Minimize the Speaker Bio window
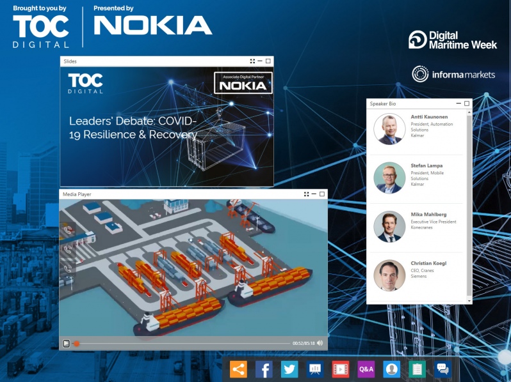The image size is (511, 382). (x=458, y=103)
